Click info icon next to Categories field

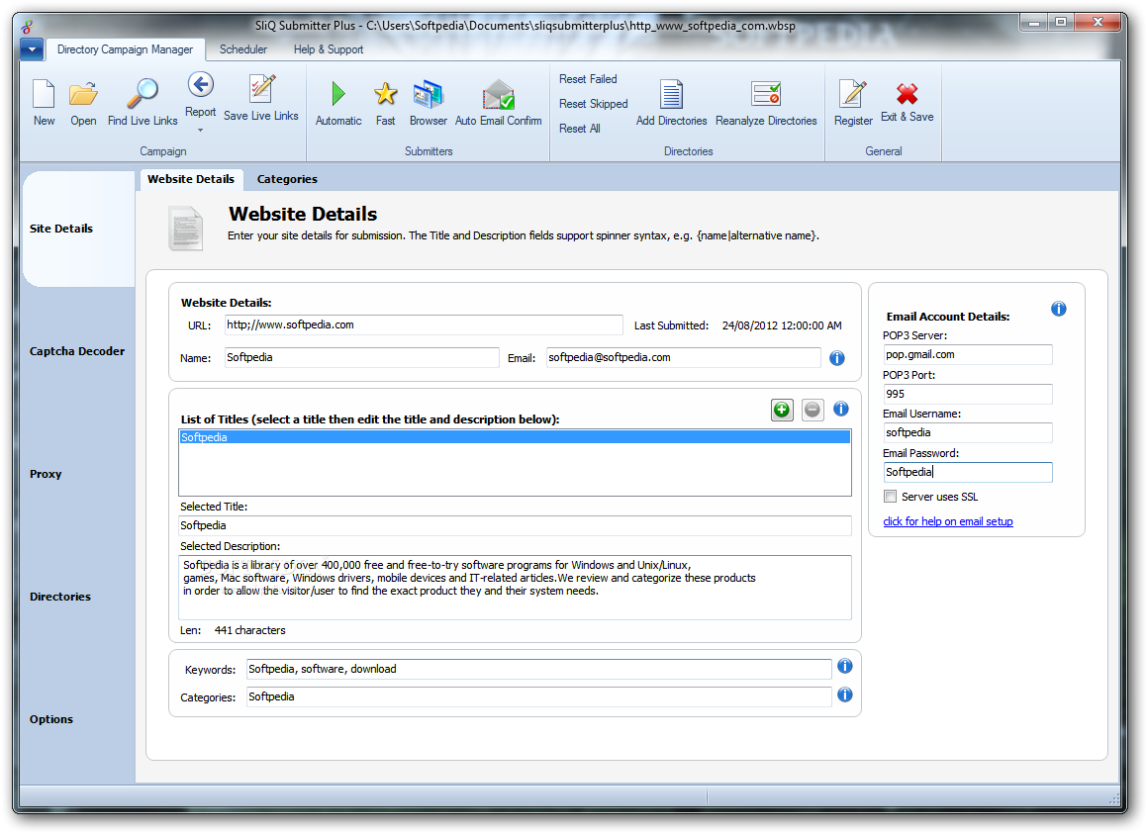(845, 695)
